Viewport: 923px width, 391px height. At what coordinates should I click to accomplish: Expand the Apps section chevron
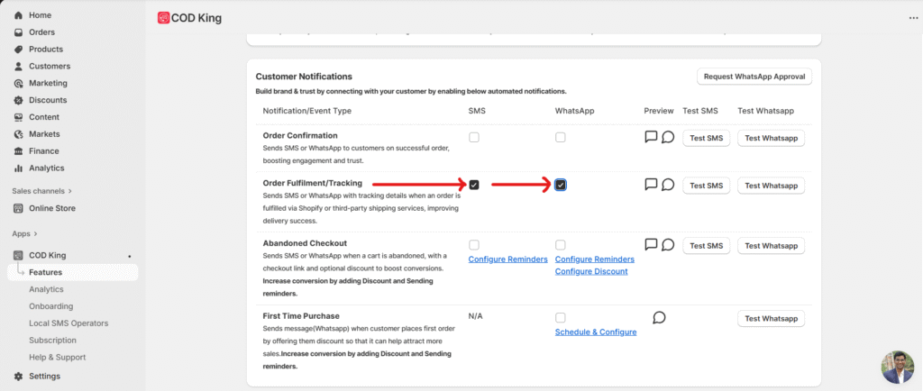(x=37, y=233)
